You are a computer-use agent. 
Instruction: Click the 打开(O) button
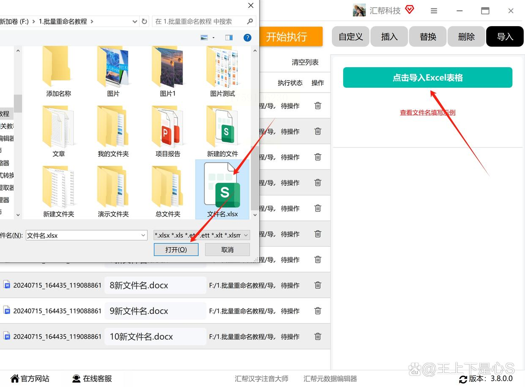176,250
